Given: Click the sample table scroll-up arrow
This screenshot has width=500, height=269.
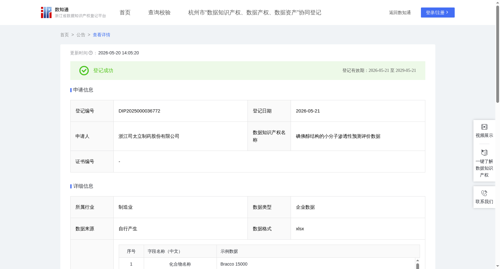Looking at the screenshot, I should point(417,260).
